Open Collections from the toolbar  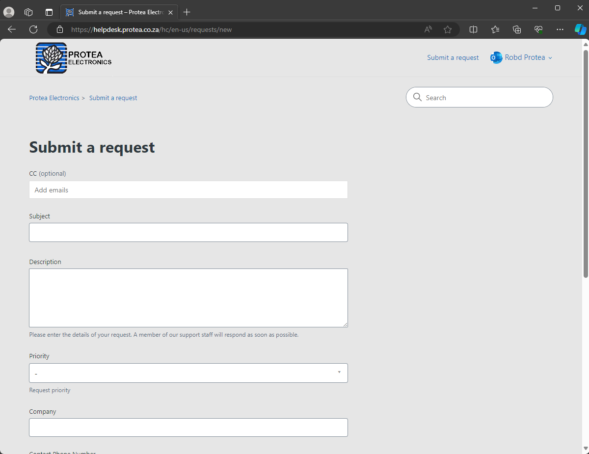[x=517, y=29]
